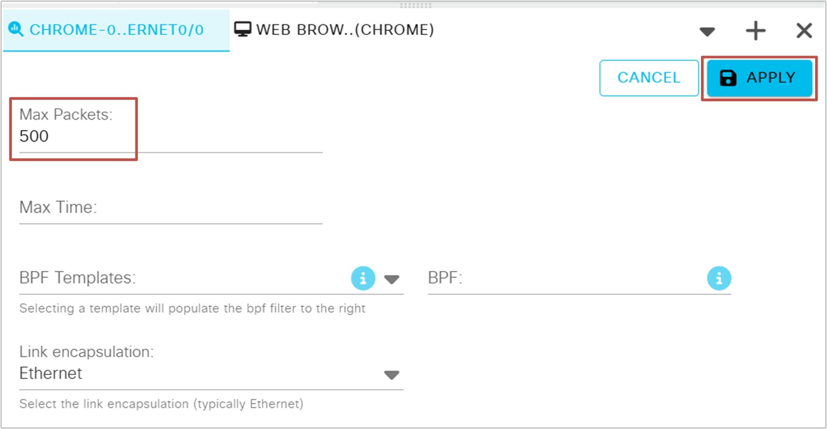Click the CANCEL button

coord(649,78)
